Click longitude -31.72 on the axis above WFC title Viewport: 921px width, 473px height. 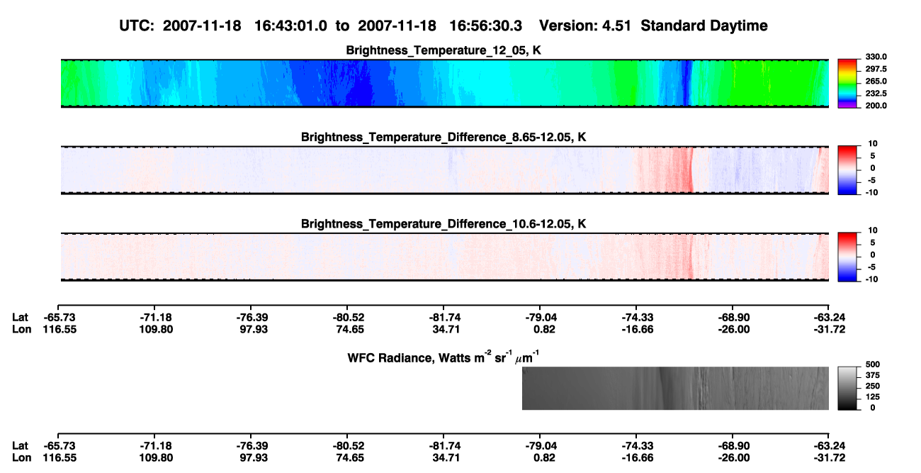(829, 329)
